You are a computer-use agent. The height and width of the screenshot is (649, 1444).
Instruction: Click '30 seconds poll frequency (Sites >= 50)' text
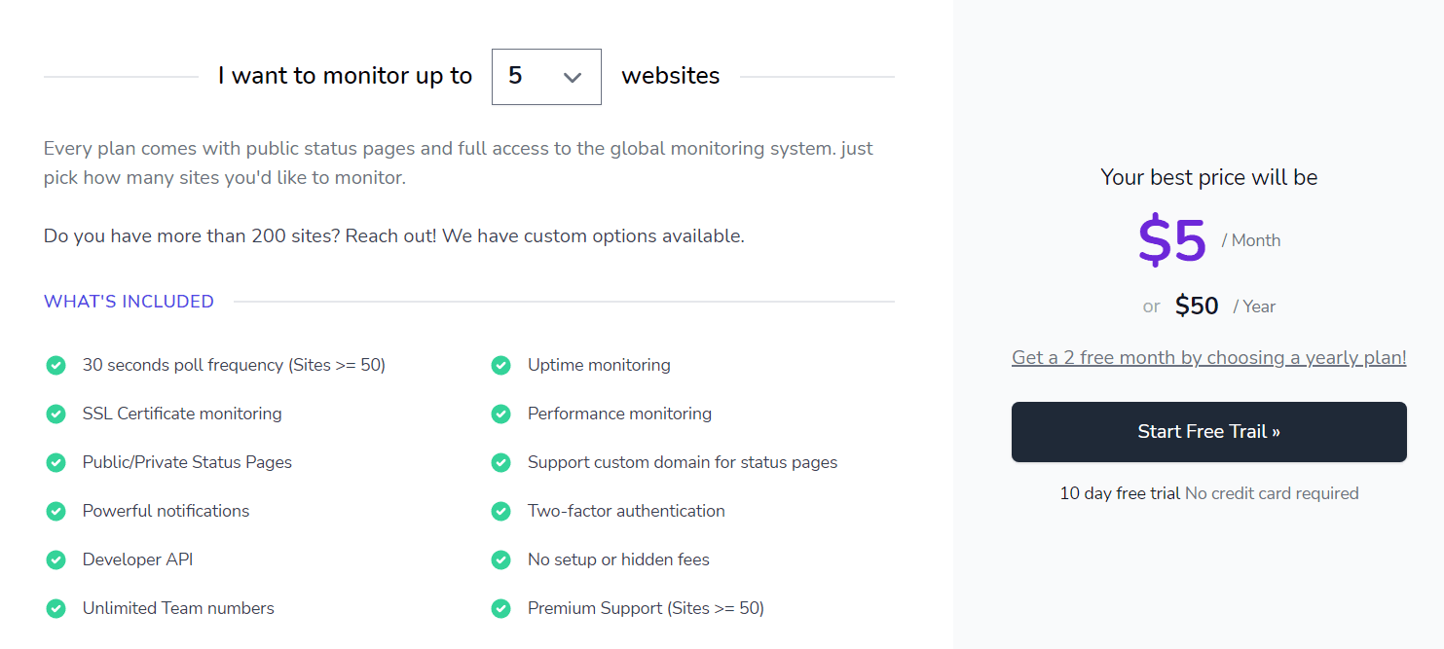pos(234,365)
